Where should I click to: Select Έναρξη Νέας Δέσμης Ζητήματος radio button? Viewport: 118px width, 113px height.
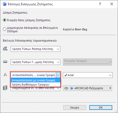pos(4,20)
